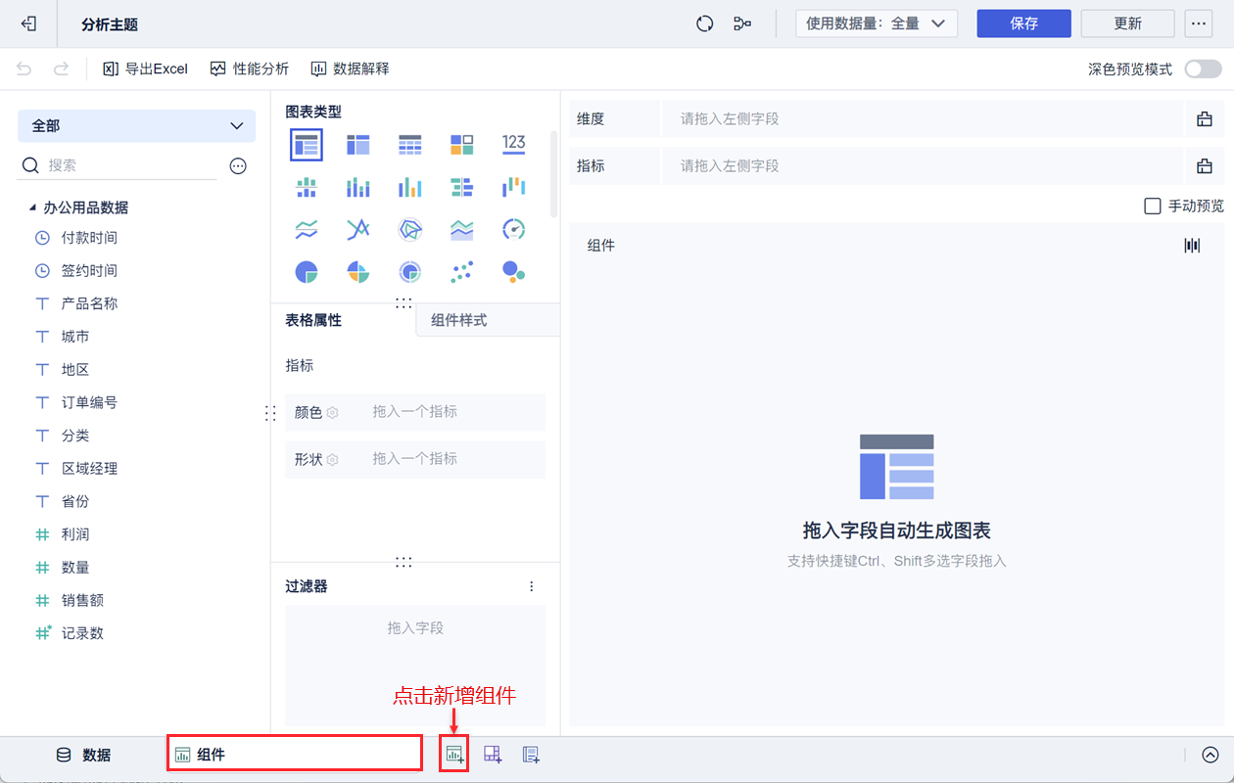The image size is (1234, 783).
Task: Choose the scatter plot chart type
Action: [462, 271]
